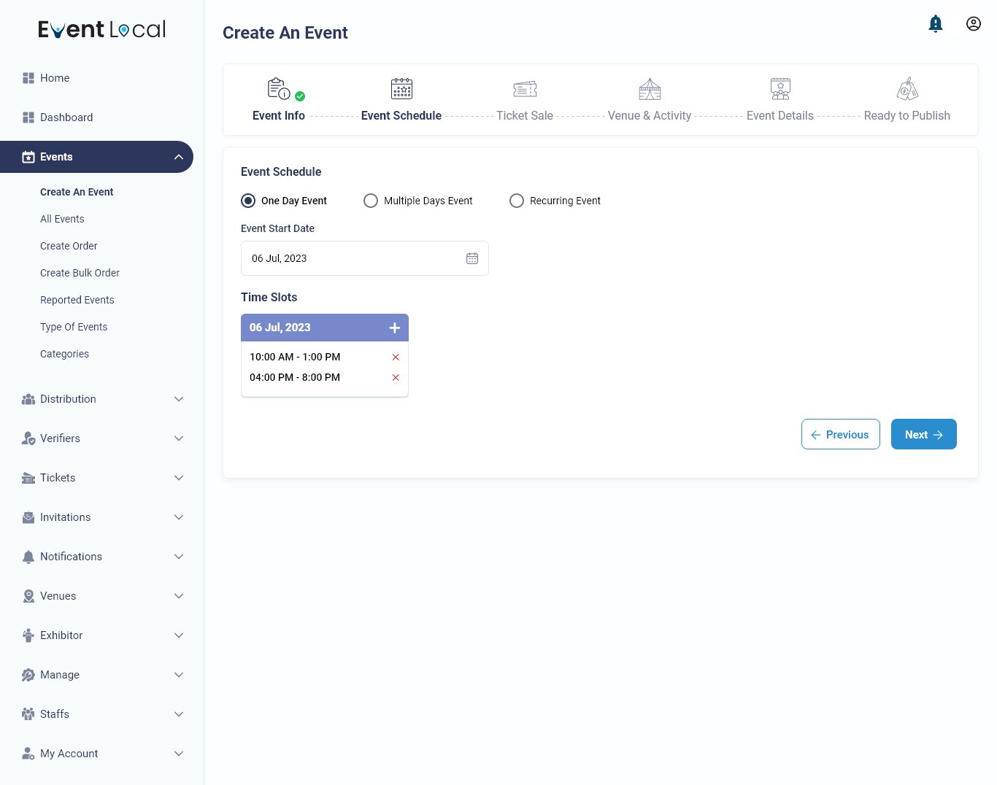997x785 pixels.
Task: Remove the 10:00 AM - 1:00 PM slot
Action: click(396, 357)
